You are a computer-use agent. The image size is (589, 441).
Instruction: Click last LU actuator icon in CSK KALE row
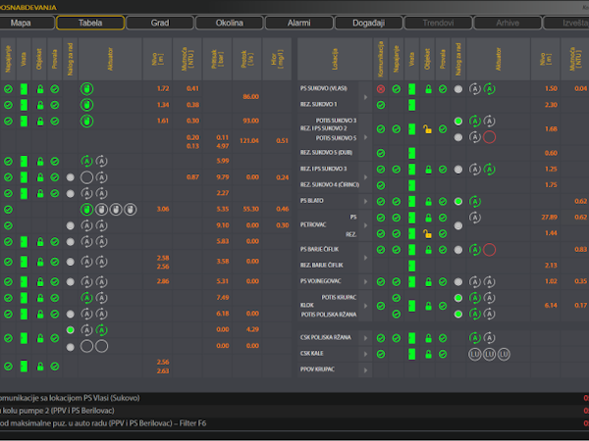504,354
